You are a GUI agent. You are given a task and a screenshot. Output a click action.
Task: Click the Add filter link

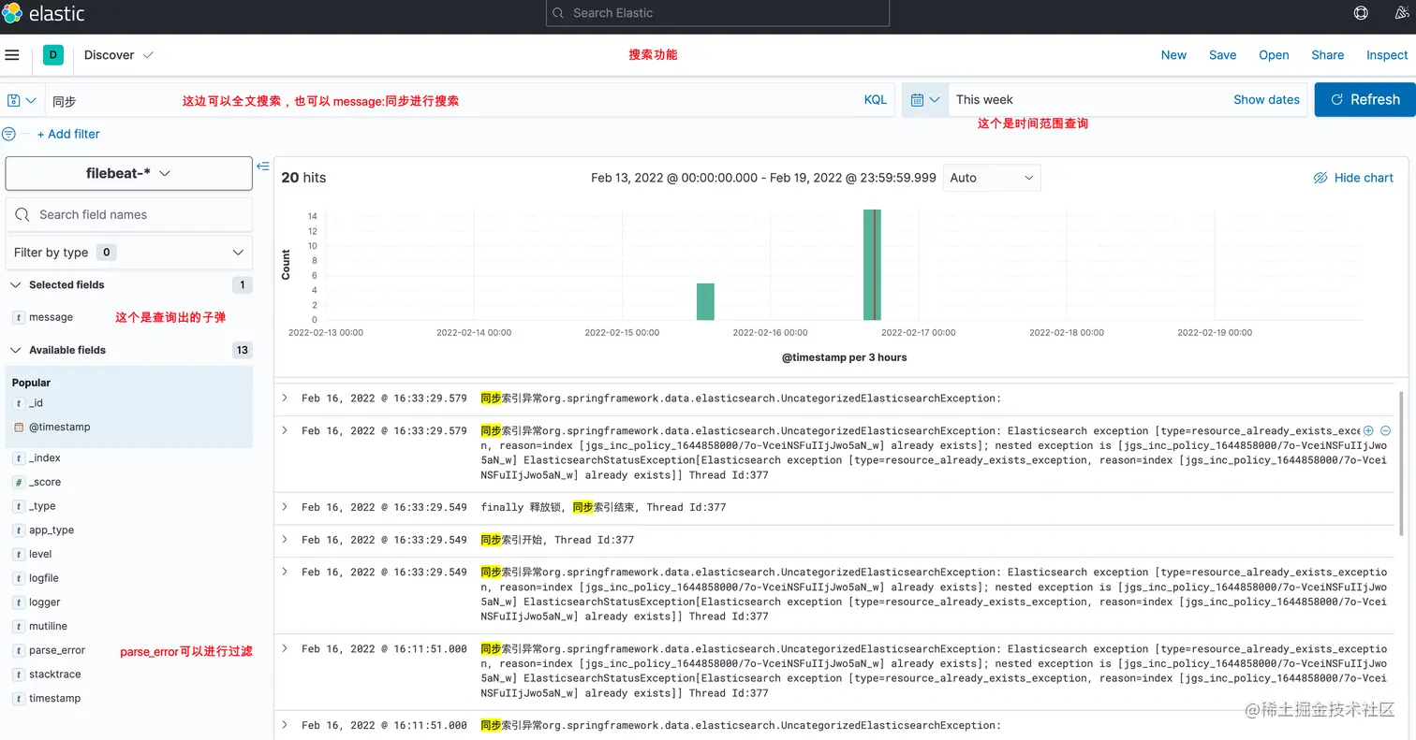[x=68, y=134]
